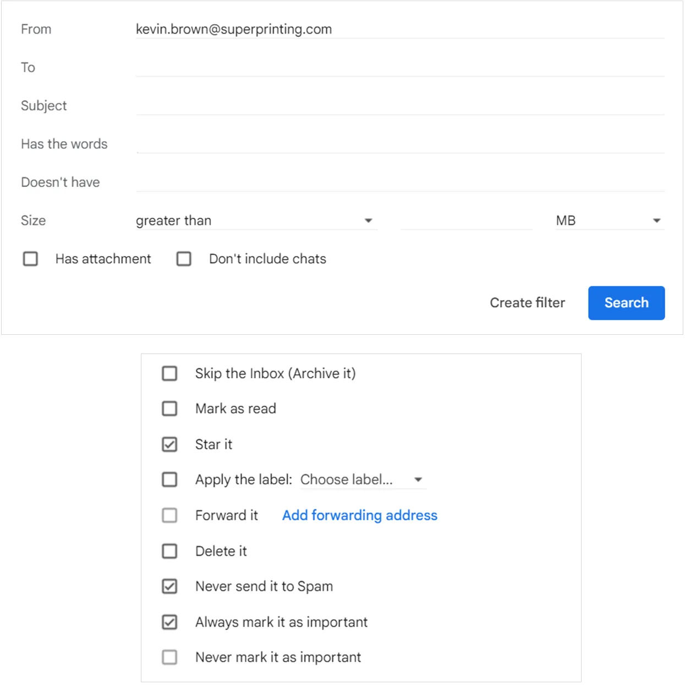Click the 'Delete it' label text
This screenshot has height=685, width=685.
(221, 551)
